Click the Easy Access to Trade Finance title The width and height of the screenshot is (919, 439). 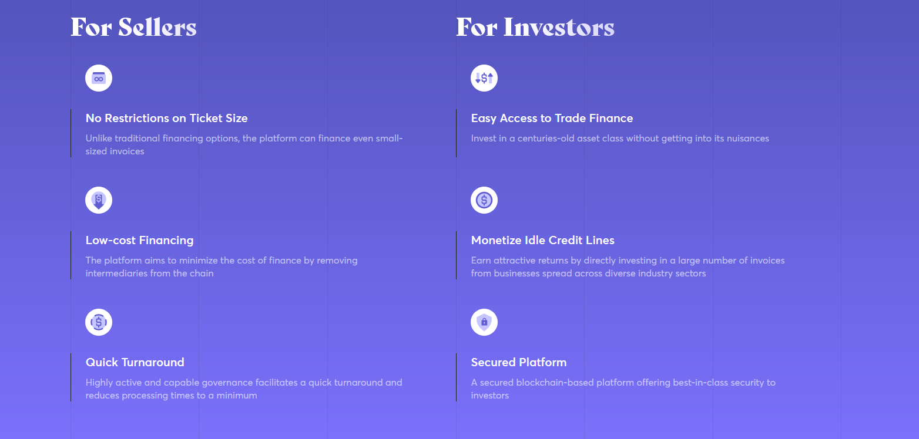[x=552, y=118]
